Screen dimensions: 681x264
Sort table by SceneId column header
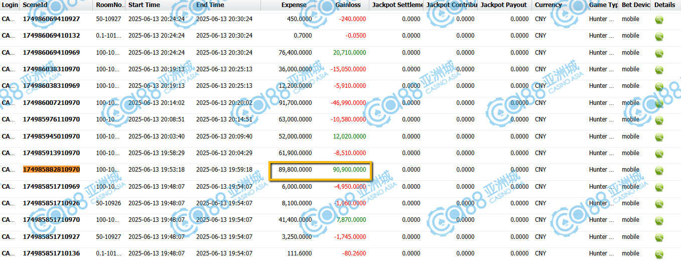point(35,5)
